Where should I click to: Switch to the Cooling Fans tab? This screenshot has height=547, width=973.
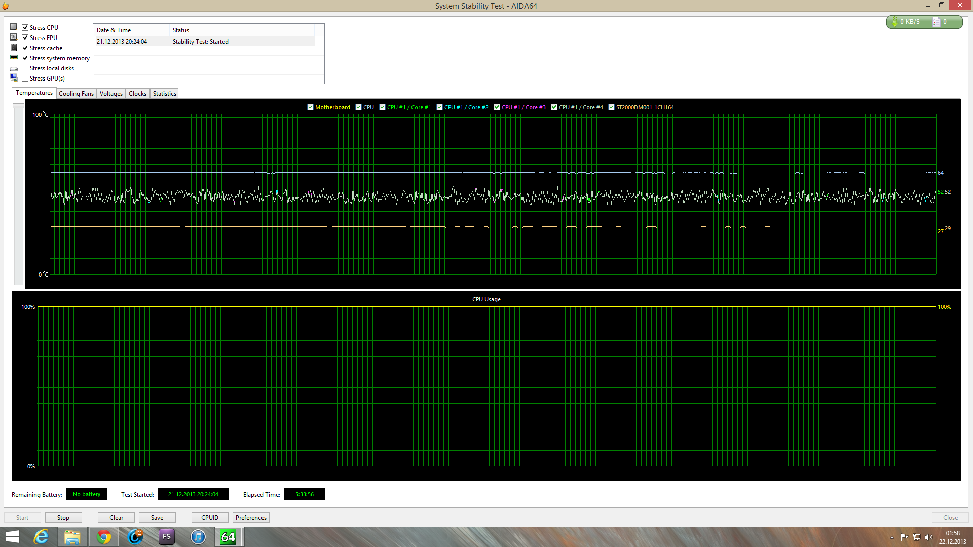click(x=76, y=94)
